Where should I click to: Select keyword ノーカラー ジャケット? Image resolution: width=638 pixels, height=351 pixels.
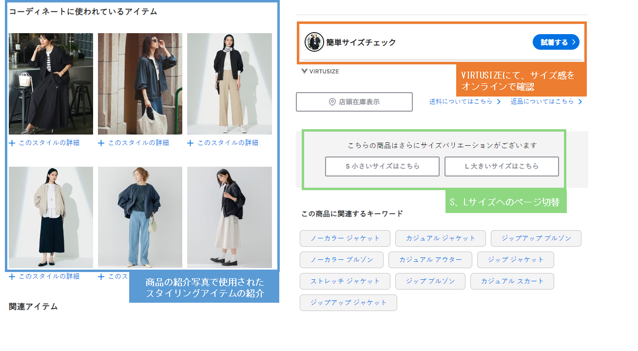coord(345,238)
